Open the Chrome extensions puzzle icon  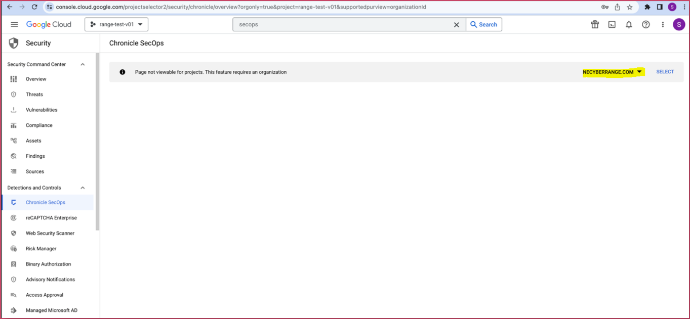point(647,7)
